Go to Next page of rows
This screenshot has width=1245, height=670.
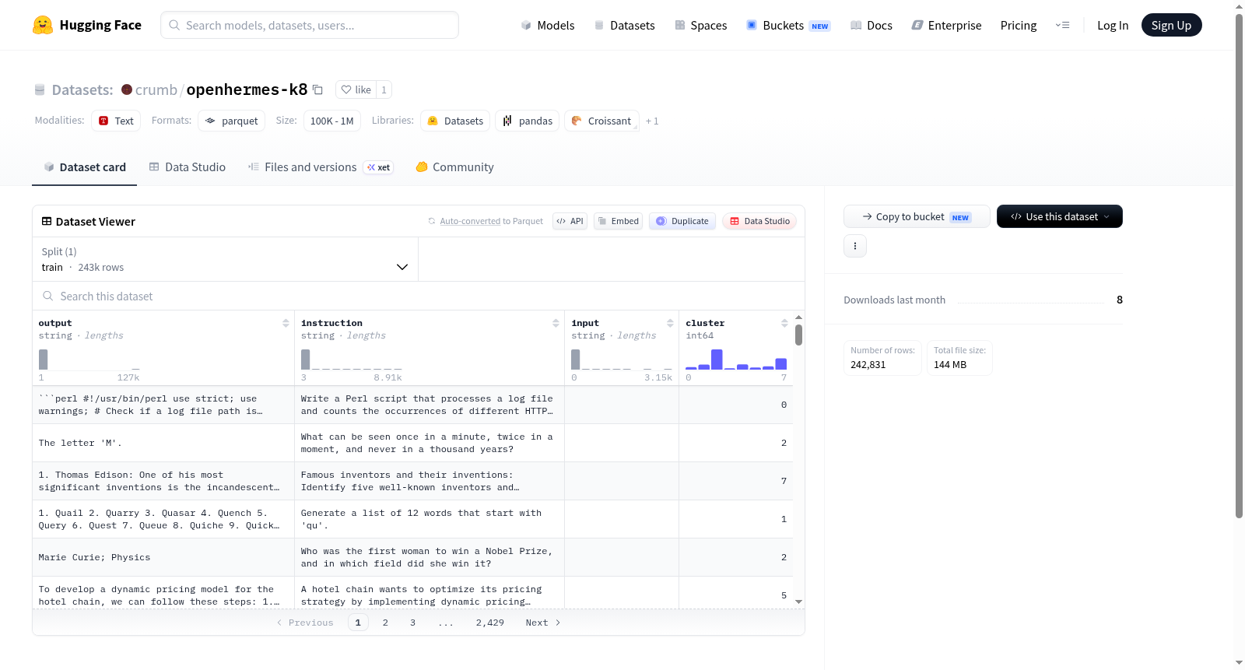tap(543, 623)
